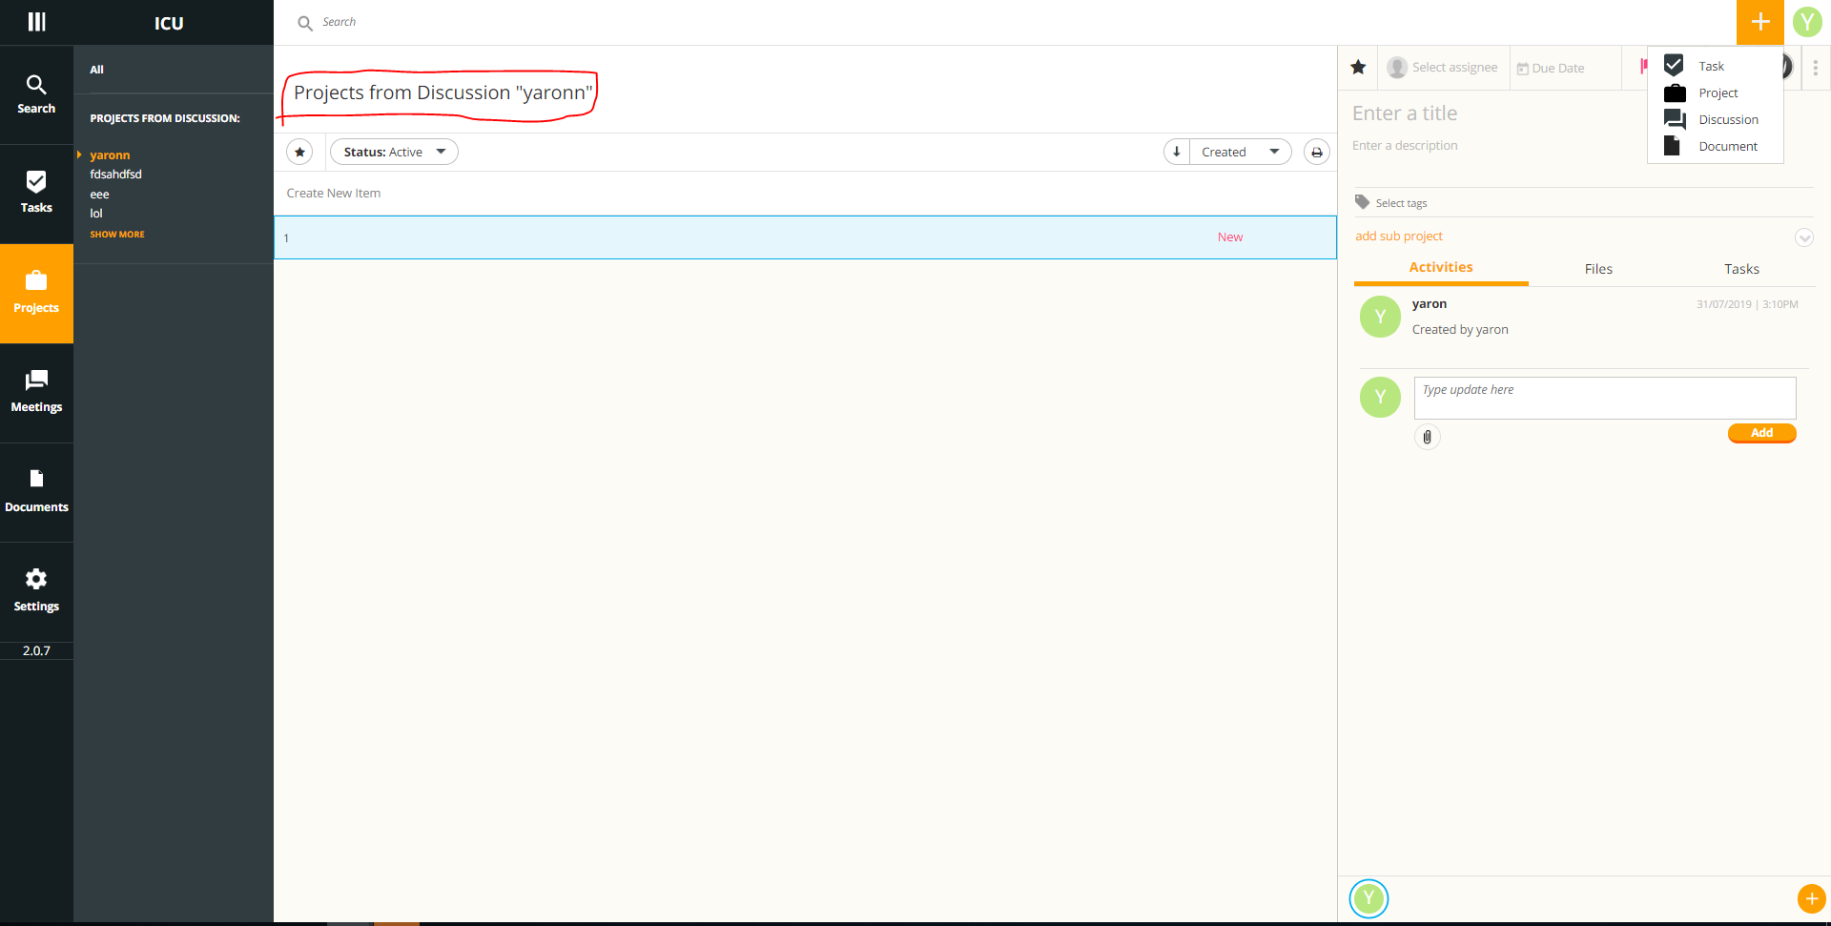Select the yaronn discussion in sidebar

pos(110,155)
